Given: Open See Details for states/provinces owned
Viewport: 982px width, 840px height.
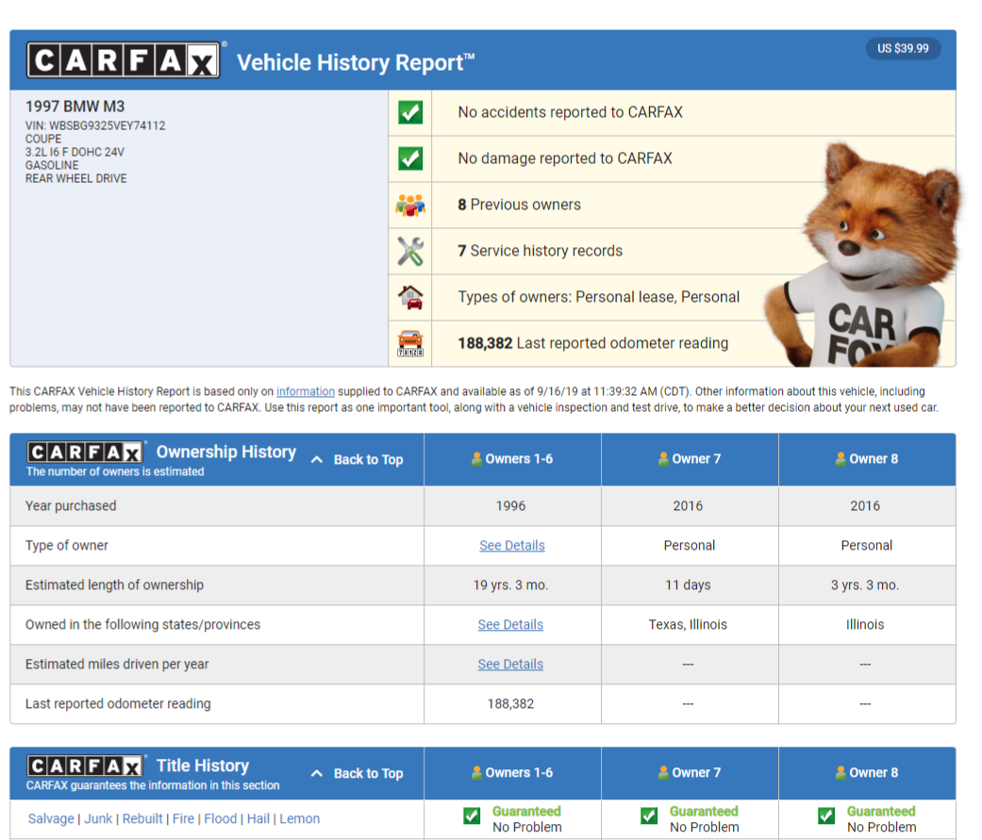Looking at the screenshot, I should point(510,625).
